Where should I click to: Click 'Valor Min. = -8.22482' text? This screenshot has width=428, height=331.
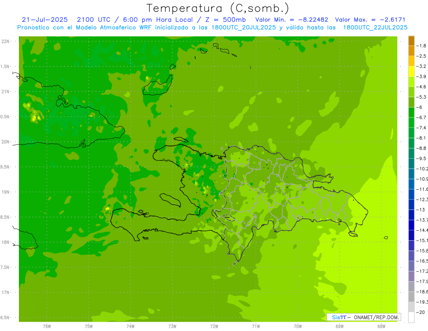click(x=292, y=20)
